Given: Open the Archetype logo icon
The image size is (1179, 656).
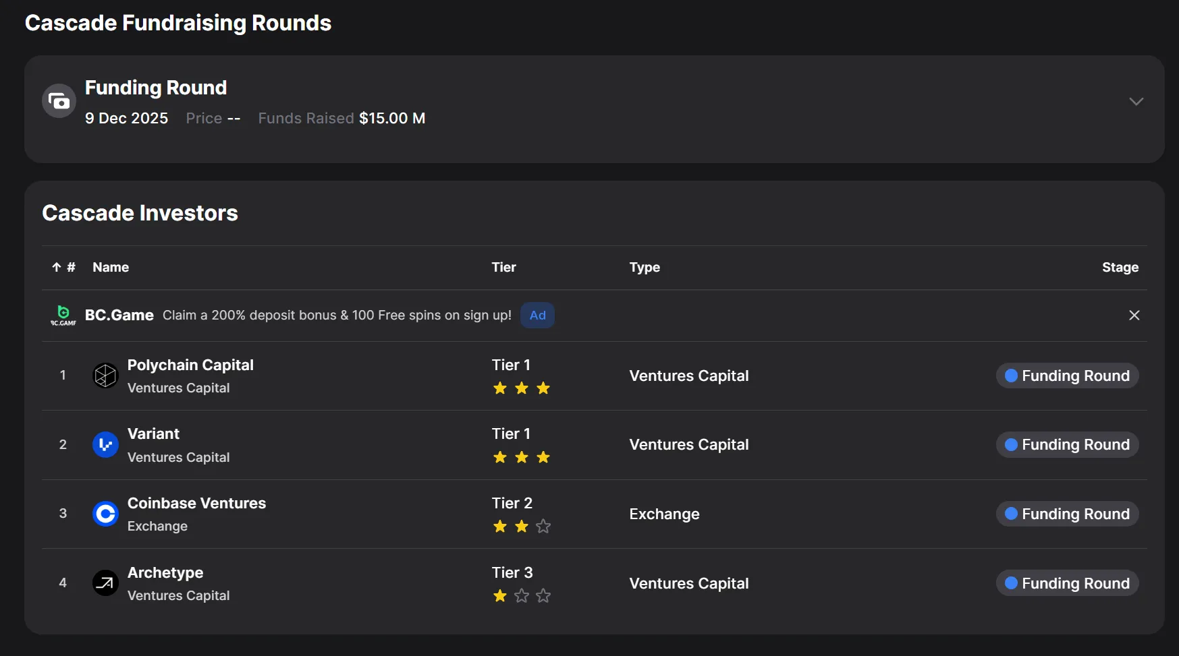Looking at the screenshot, I should pyautogui.click(x=105, y=583).
